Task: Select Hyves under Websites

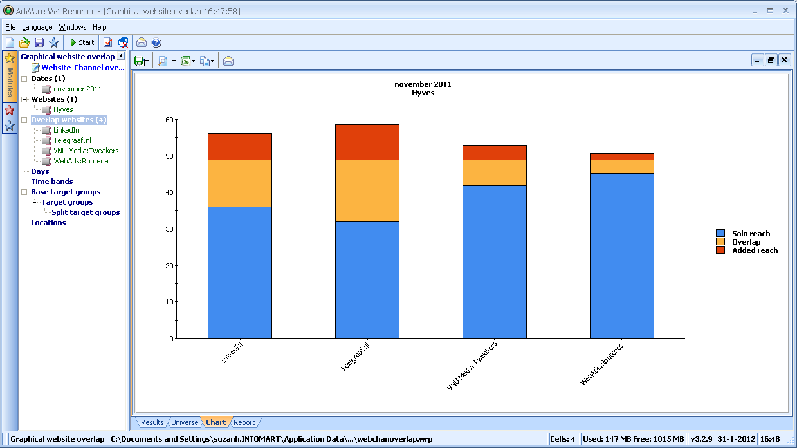Action: coord(63,109)
